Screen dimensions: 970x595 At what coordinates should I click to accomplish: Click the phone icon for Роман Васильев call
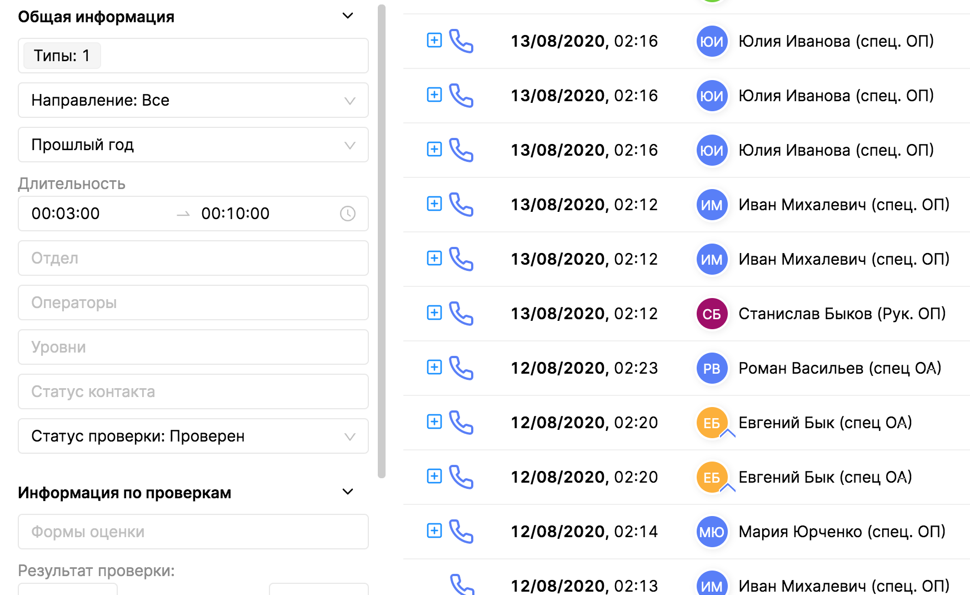pos(461,368)
